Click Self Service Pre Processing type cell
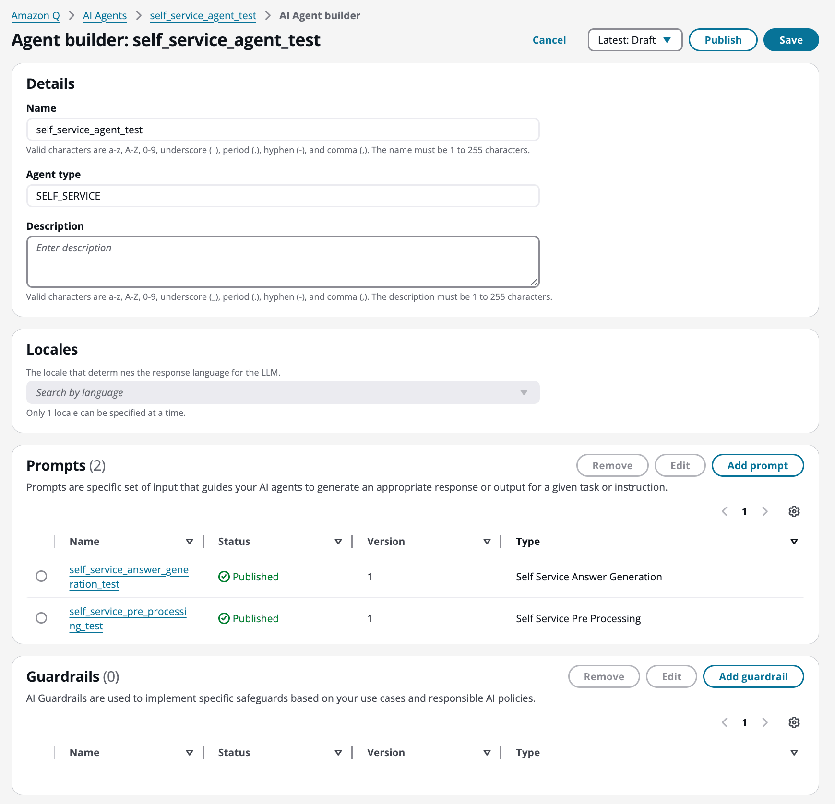The height and width of the screenshot is (804, 835). click(x=578, y=618)
